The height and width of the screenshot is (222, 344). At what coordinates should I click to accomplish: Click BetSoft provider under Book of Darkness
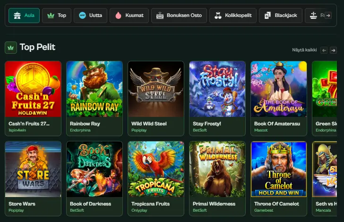click(77, 210)
